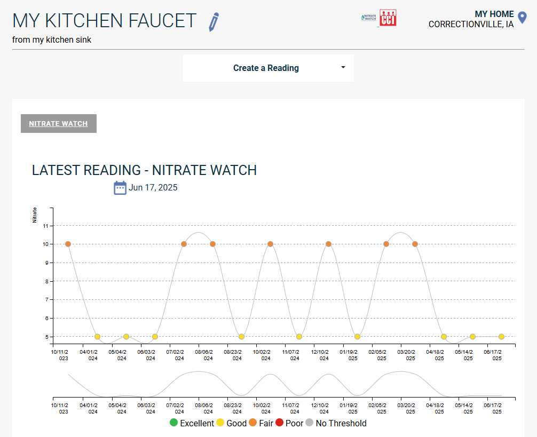This screenshot has width=537, height=437.
Task: Click the Nitrate Watch logo
Action: pyautogui.click(x=369, y=18)
